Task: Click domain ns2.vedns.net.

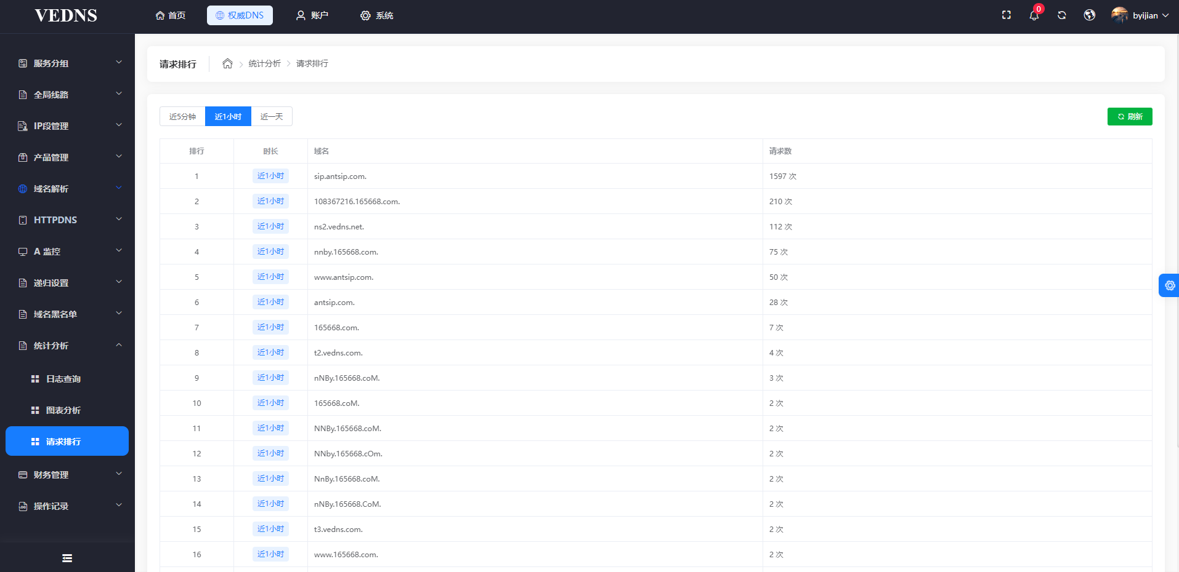Action: pos(339,227)
